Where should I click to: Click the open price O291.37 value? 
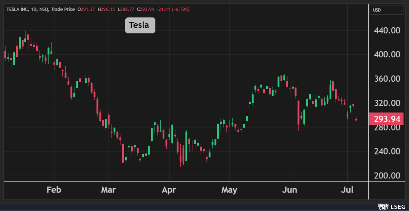86,9
